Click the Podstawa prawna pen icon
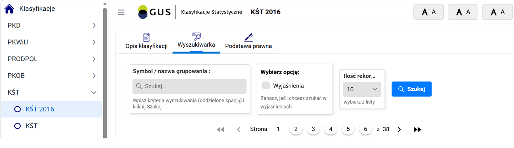This screenshot has width=514, height=148. pos(248,37)
